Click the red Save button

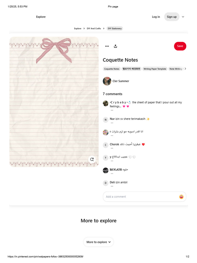point(180,46)
